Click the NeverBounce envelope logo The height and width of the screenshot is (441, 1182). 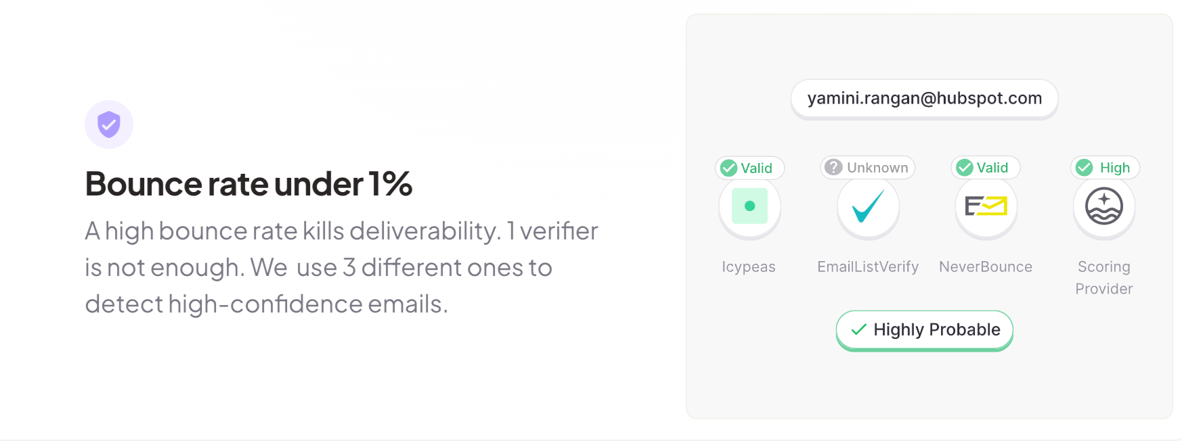(986, 206)
